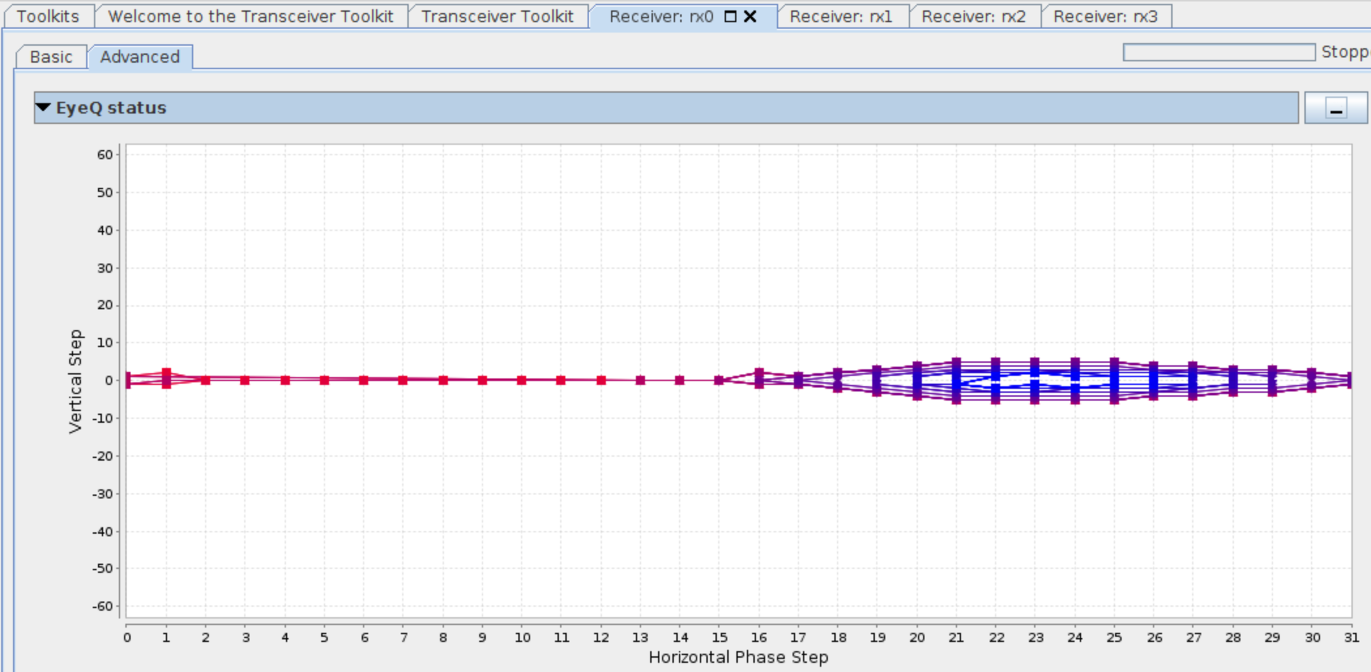Switch to the Receiver: rx1 tab
Viewport: 1371px width, 672px height.
tap(841, 16)
